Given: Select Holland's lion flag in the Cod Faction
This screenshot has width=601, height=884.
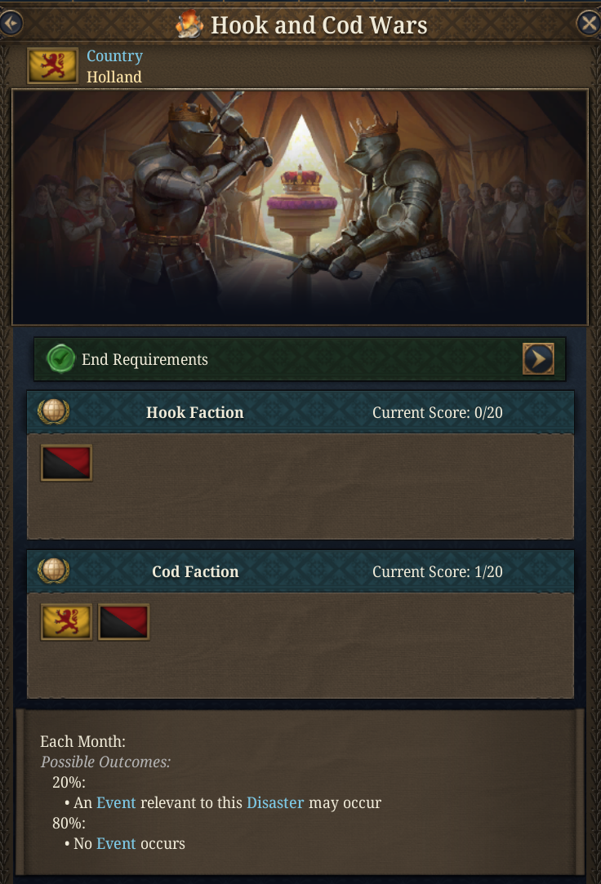Looking at the screenshot, I should click(x=65, y=621).
